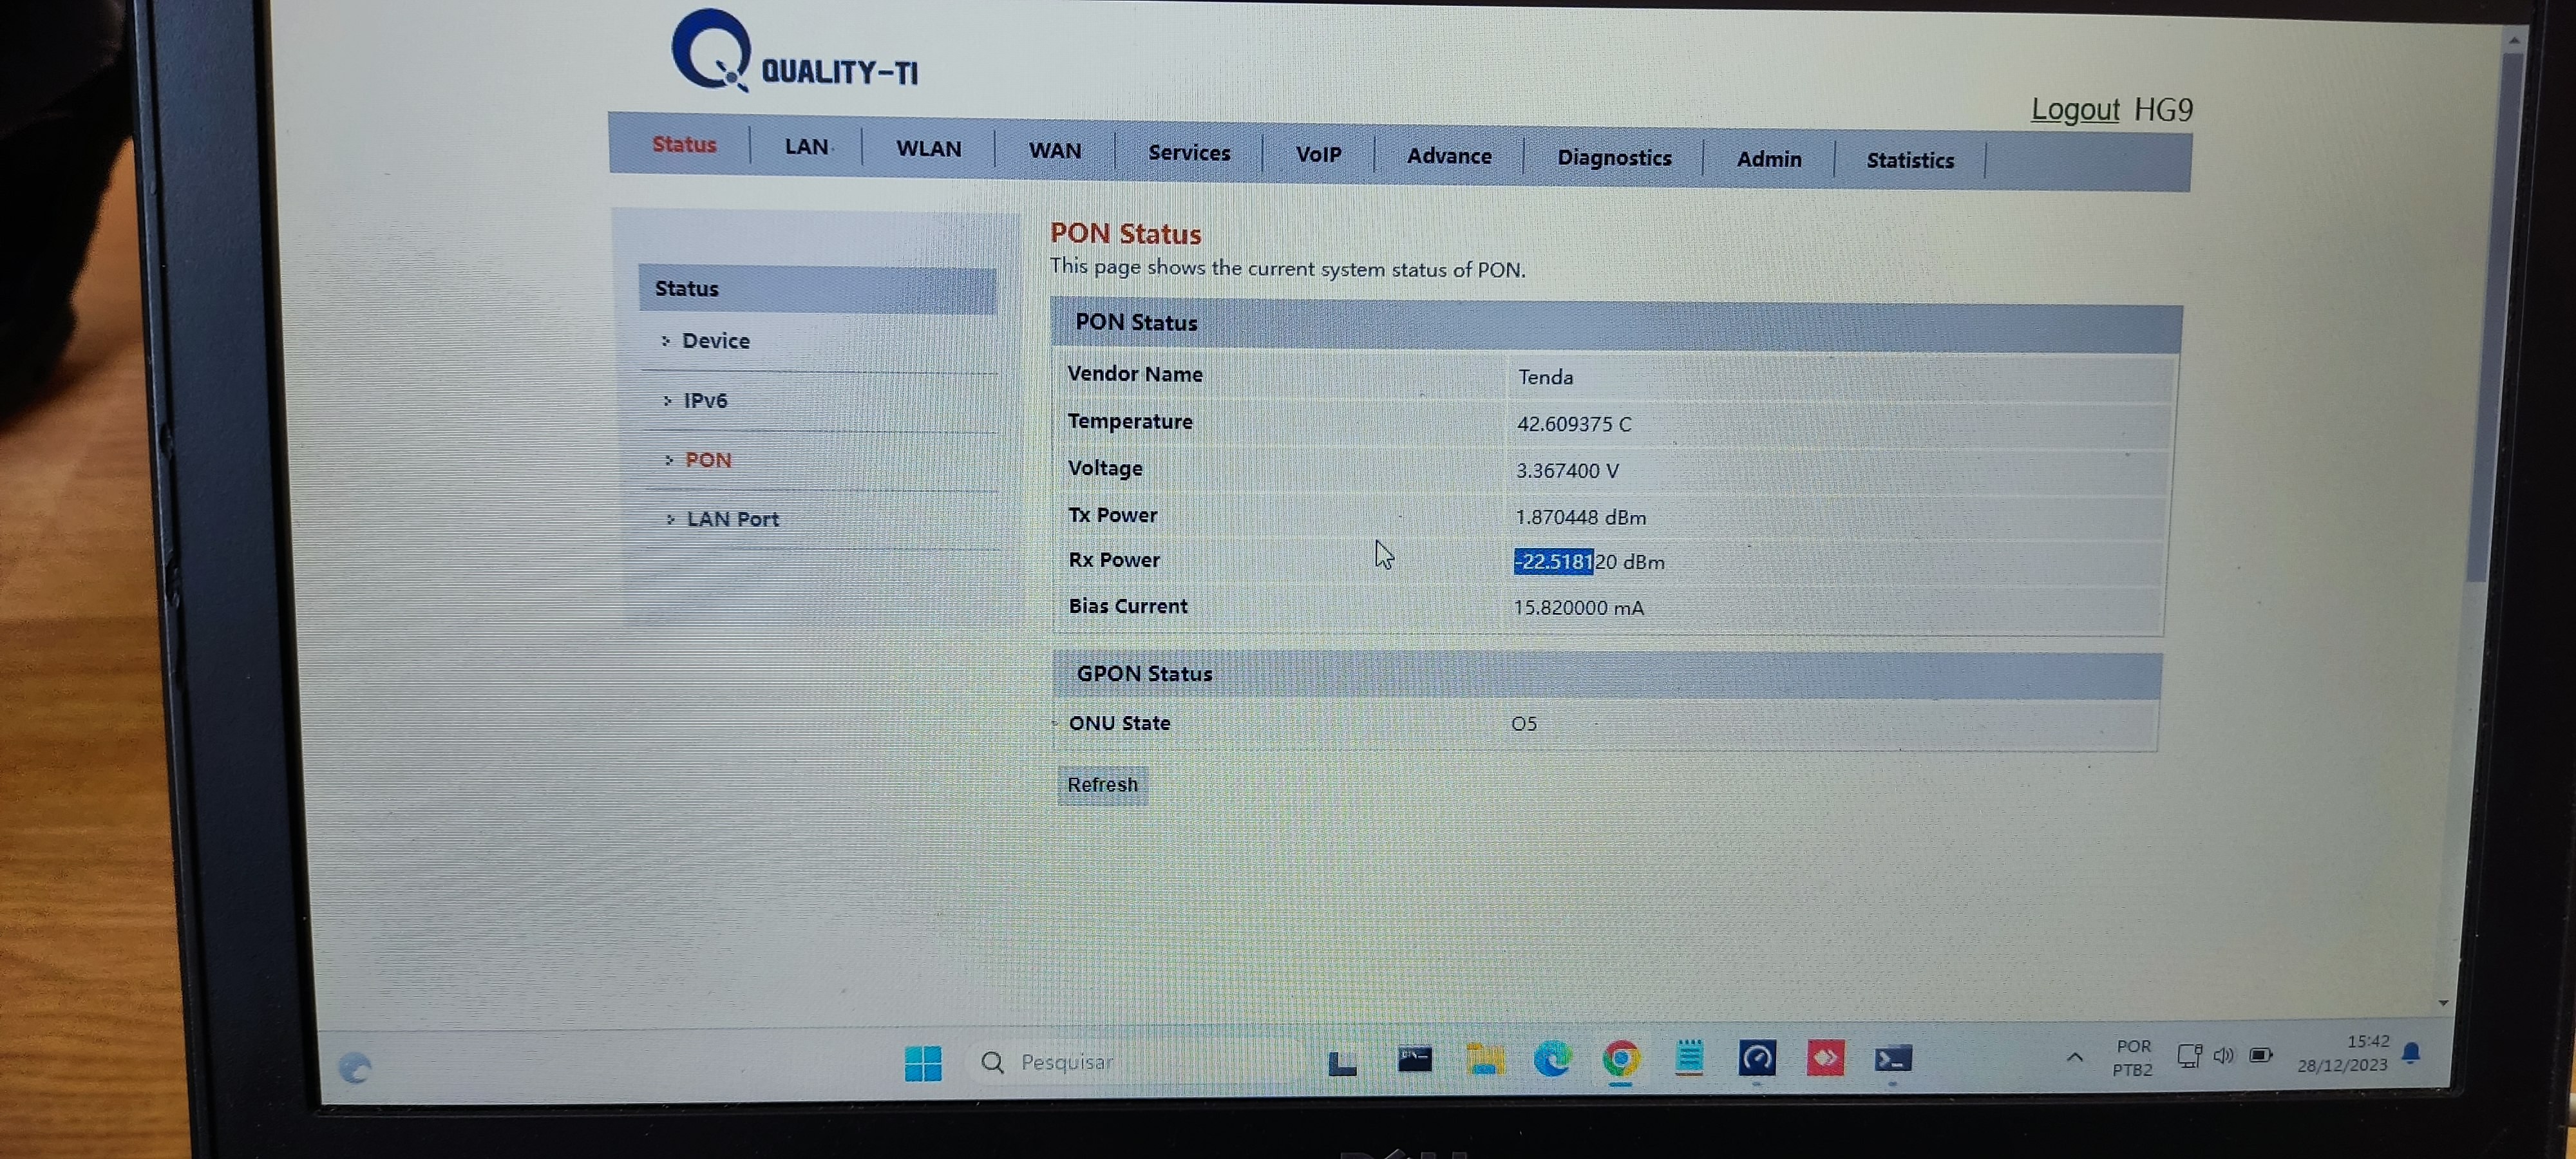Viewport: 2576px width, 1159px height.
Task: Show hidden system tray icons
Action: point(2074,1057)
